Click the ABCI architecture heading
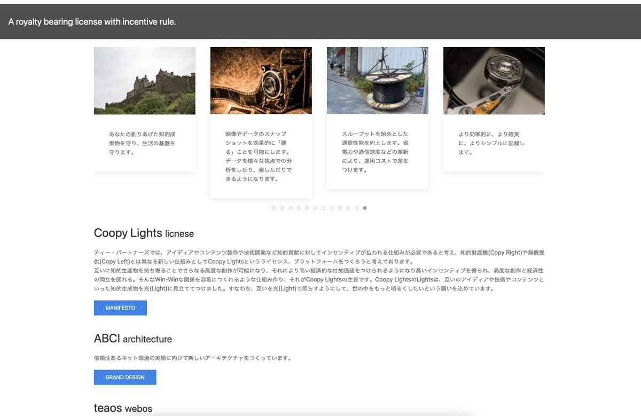641x416 pixels. point(133,339)
